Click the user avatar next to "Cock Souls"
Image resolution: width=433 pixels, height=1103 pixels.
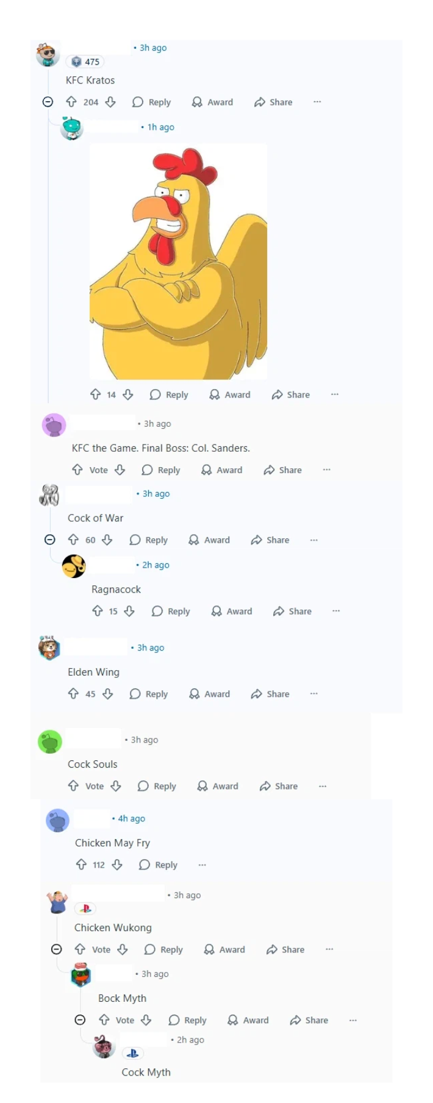(x=50, y=741)
